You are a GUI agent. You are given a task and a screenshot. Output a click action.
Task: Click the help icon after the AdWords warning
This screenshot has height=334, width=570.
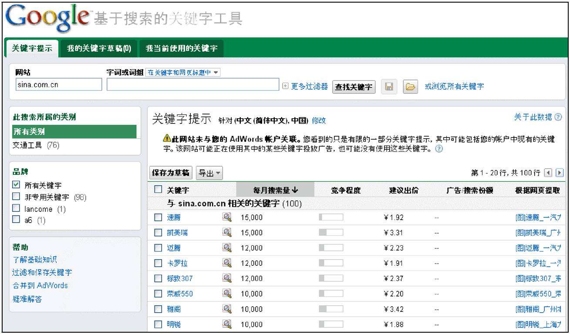tap(439, 149)
